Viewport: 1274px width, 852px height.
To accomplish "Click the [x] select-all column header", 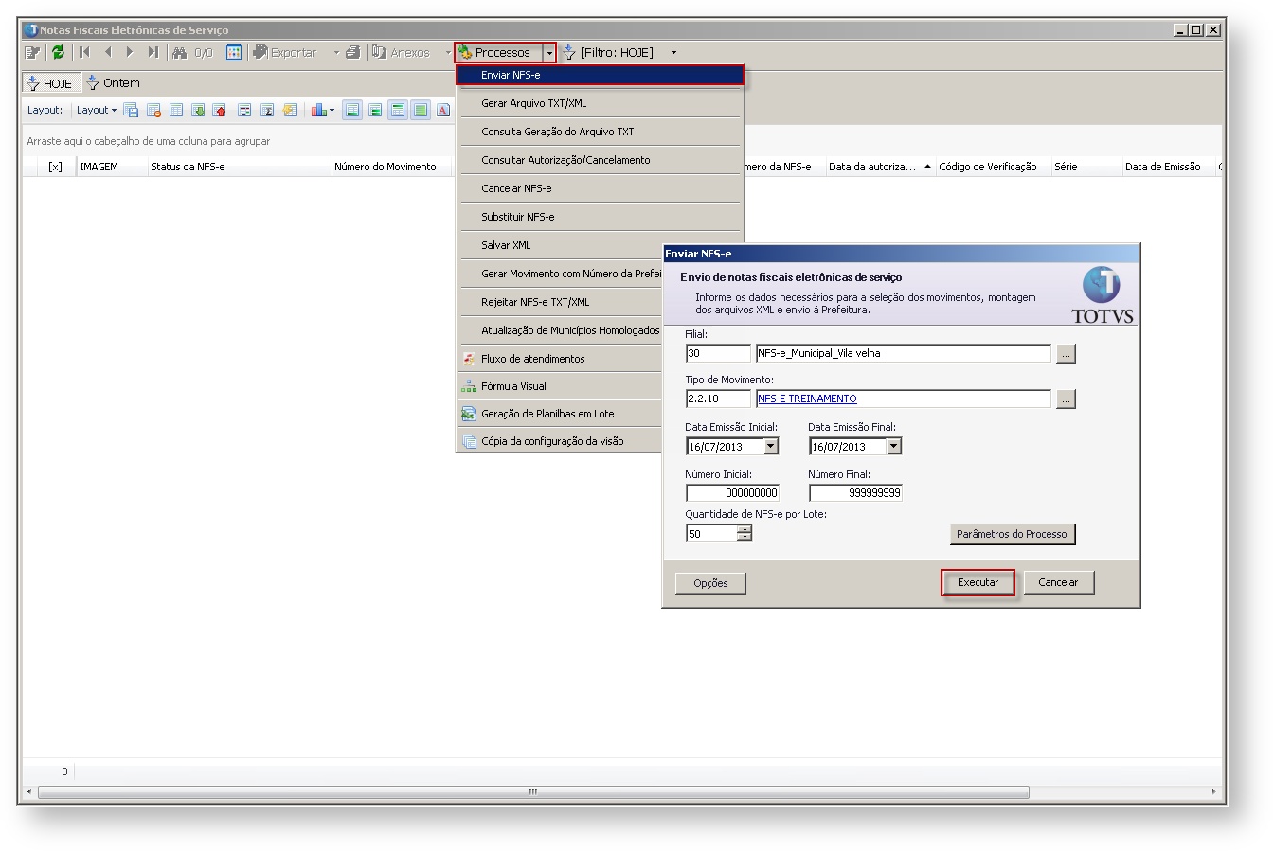I will 56,167.
